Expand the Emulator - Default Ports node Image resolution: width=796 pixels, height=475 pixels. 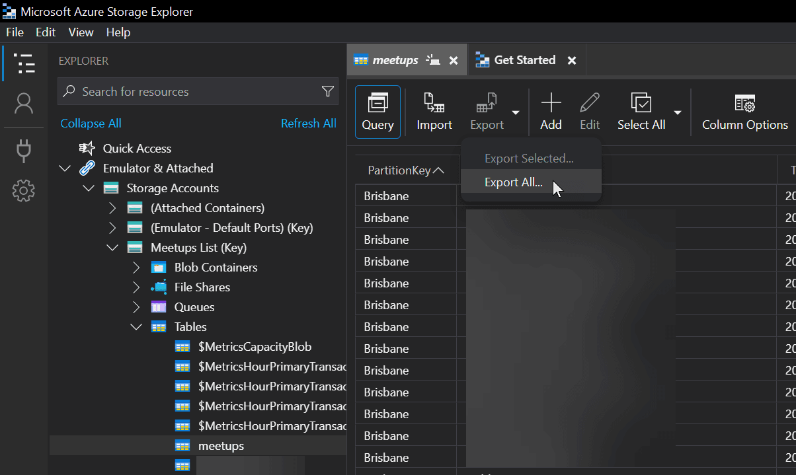click(112, 228)
